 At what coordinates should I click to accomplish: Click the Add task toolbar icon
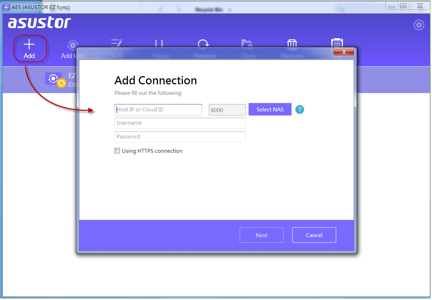tap(72, 45)
